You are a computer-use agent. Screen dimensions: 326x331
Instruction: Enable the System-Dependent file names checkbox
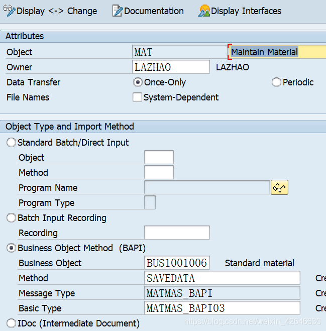click(137, 97)
